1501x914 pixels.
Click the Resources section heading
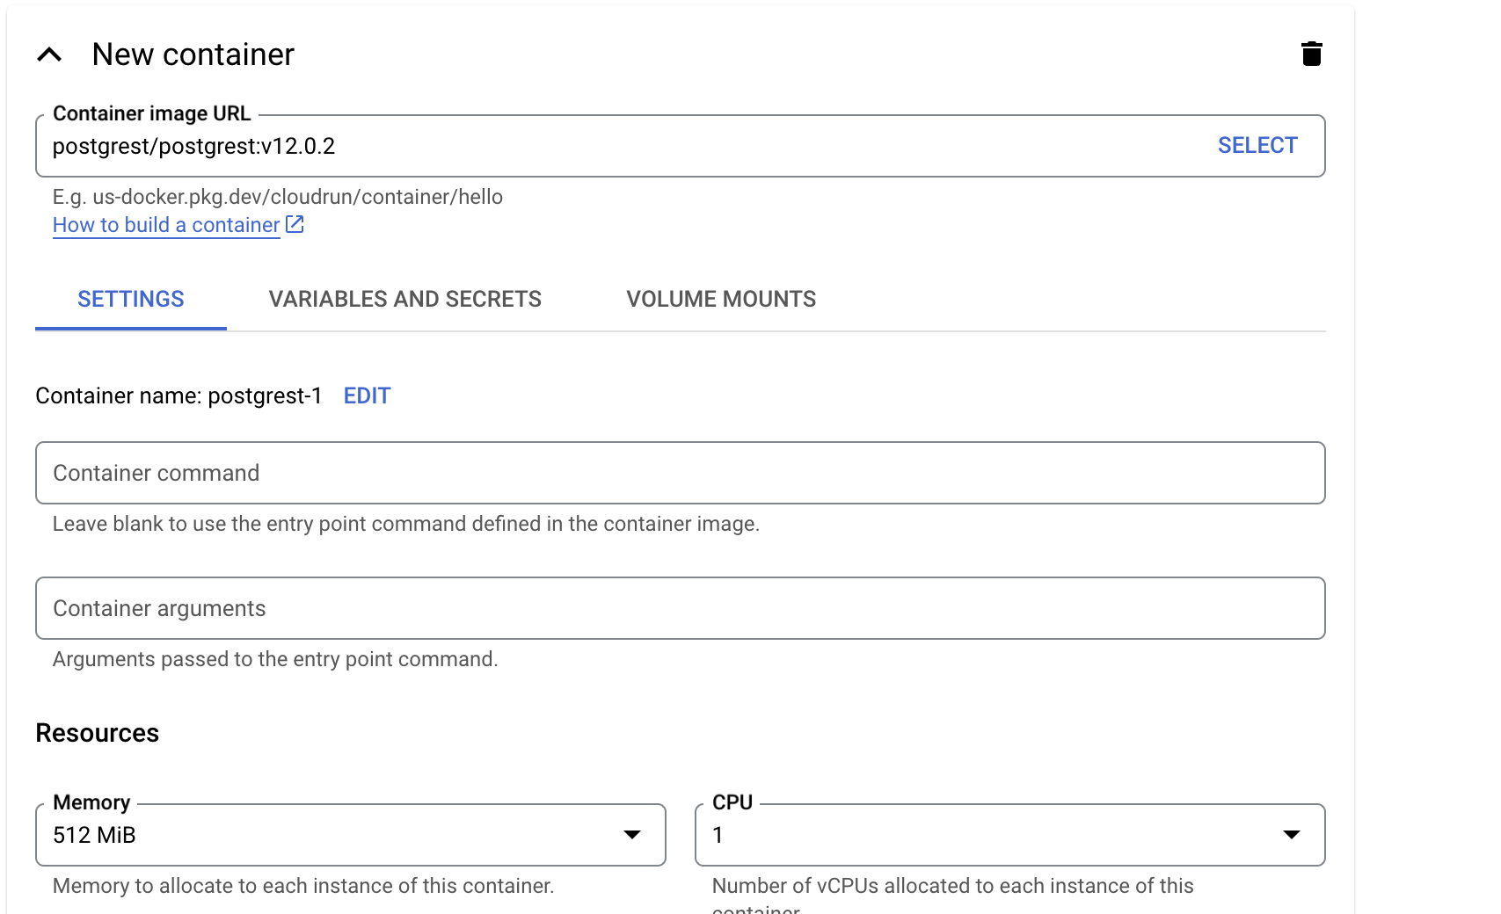[97, 733]
